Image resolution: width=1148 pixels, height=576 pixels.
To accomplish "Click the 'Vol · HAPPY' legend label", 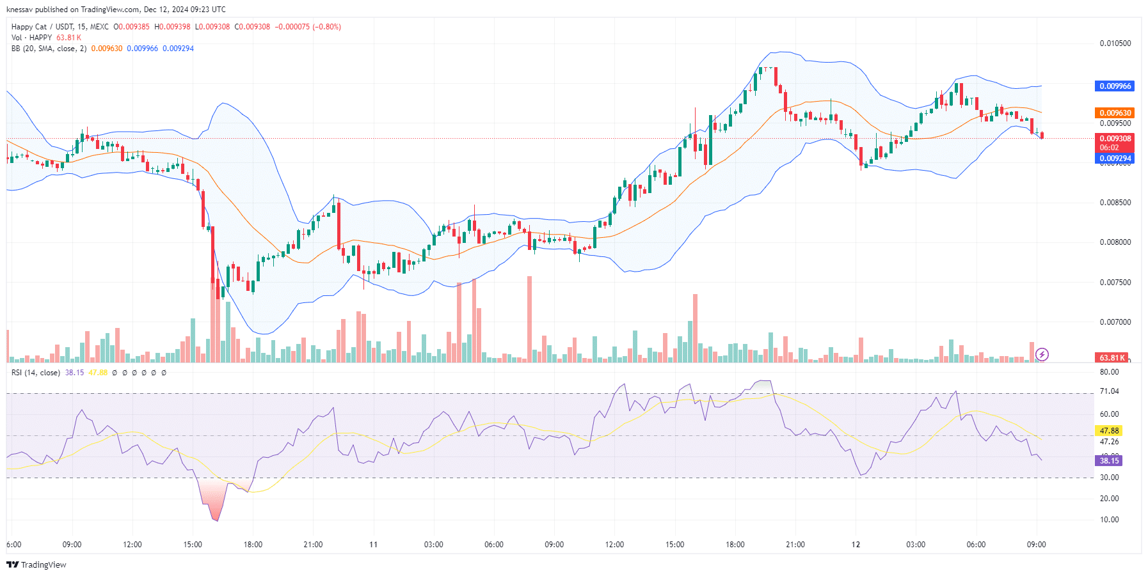I will [32, 38].
